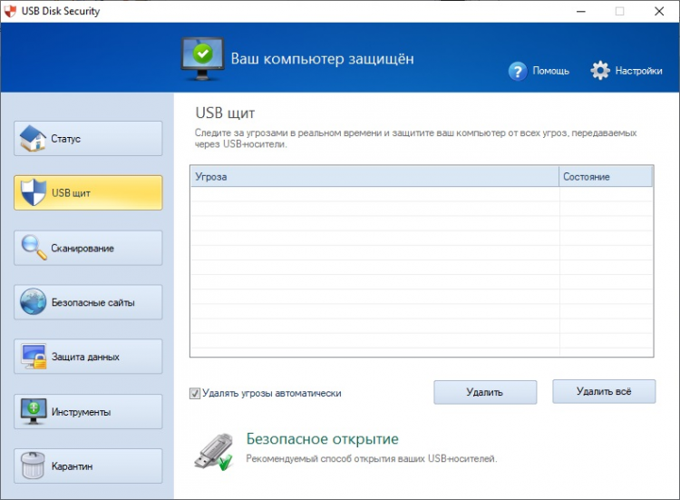The image size is (680, 500).
Task: Open the Настройки link
Action: coord(639,71)
